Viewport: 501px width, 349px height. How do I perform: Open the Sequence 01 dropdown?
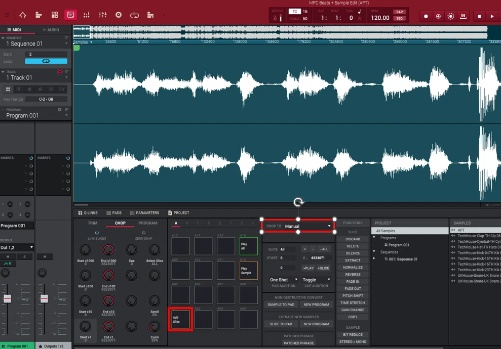pos(66,43)
